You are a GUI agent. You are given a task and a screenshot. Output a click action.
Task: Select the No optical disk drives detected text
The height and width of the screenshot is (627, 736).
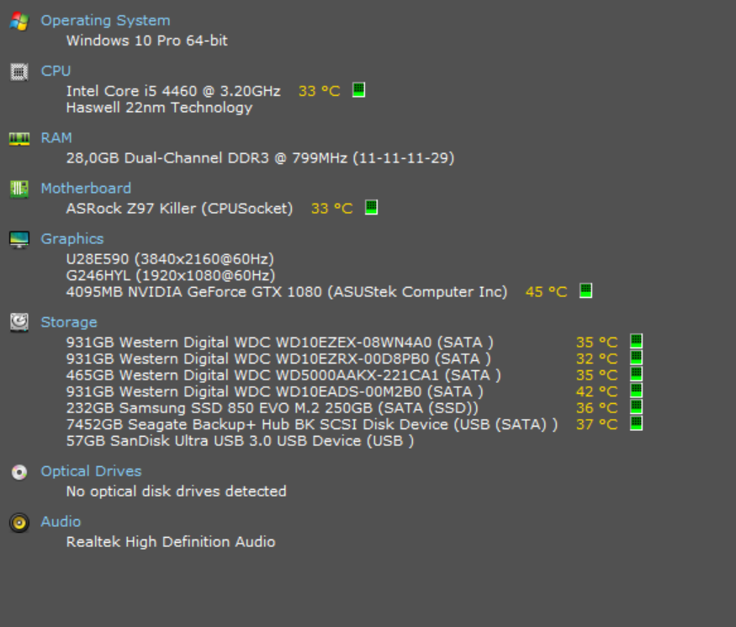(x=176, y=492)
